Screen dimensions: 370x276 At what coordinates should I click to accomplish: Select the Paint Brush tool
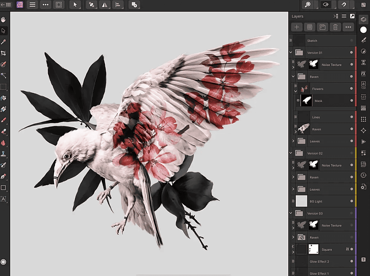coord(3,120)
